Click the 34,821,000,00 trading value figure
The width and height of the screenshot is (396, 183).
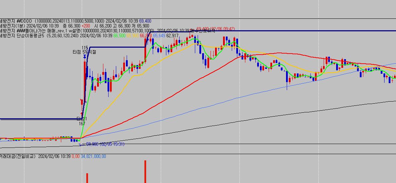coord(93,157)
